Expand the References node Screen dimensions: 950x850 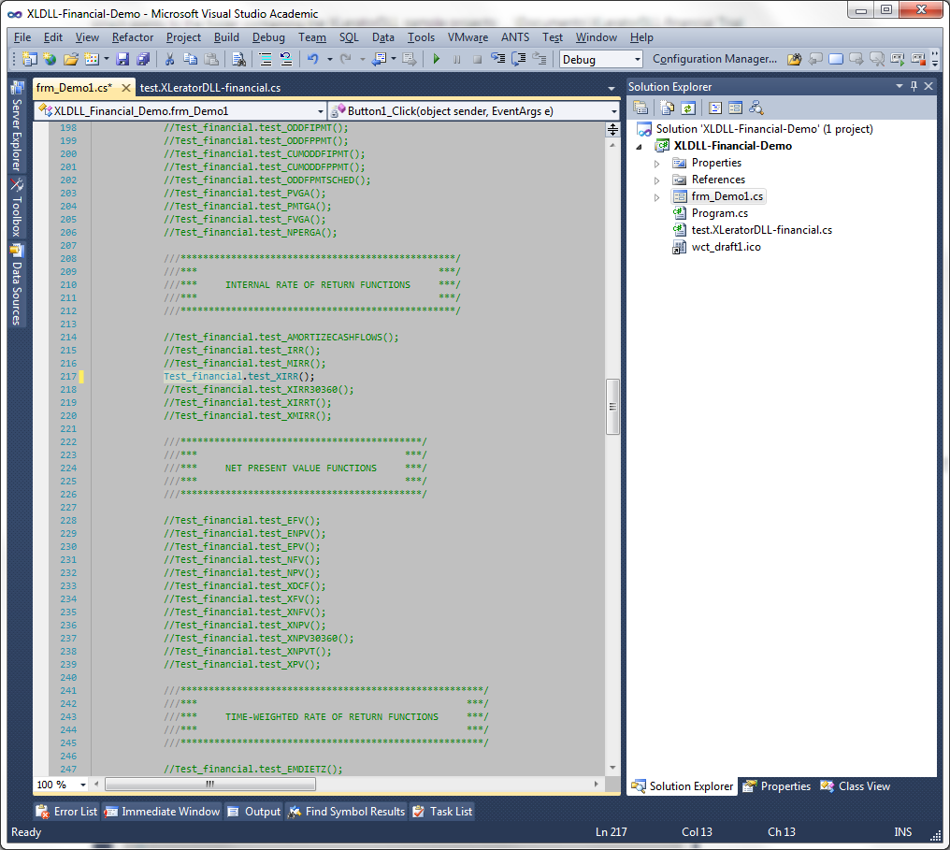click(x=656, y=180)
